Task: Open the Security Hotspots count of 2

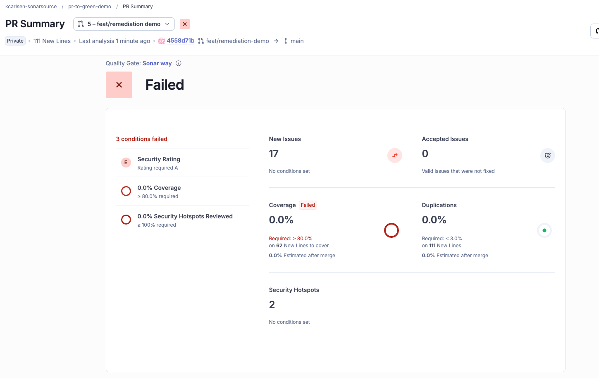Action: [x=272, y=305]
